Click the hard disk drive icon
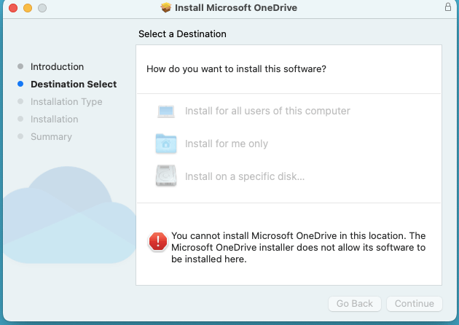 [x=166, y=176]
